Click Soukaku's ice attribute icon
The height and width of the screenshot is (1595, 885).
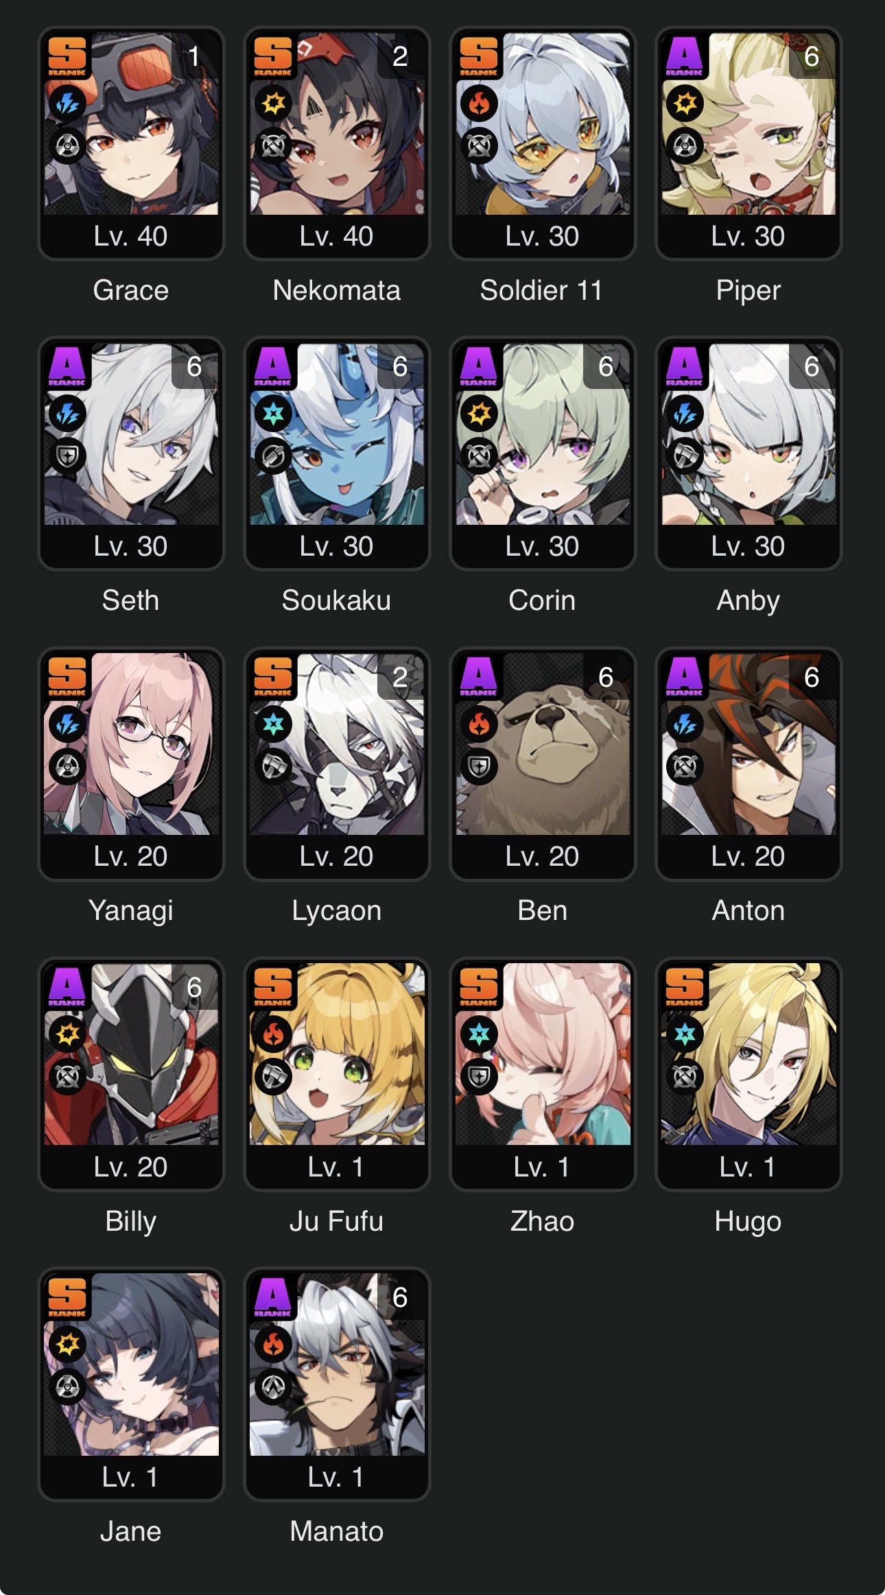point(273,414)
